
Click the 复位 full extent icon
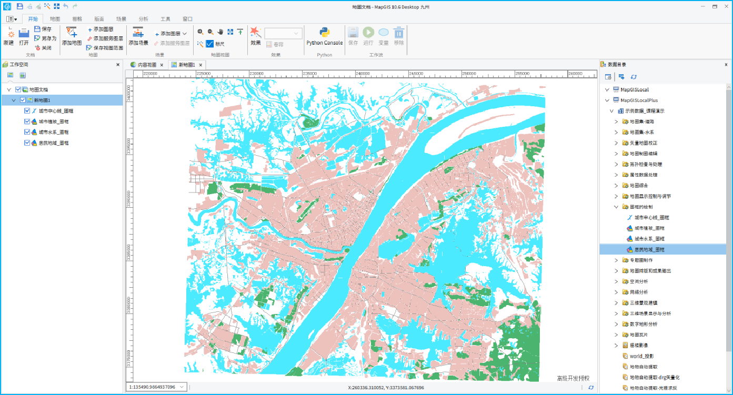tap(230, 32)
